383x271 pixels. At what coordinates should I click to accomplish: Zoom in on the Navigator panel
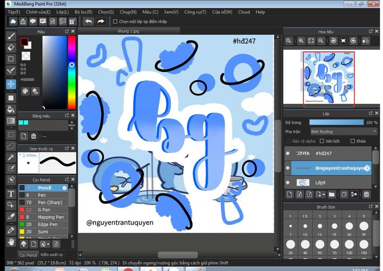point(301,41)
